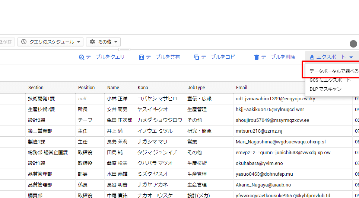Click the copy table icon
The width and height of the screenshot is (359, 198).
(x=197, y=57)
